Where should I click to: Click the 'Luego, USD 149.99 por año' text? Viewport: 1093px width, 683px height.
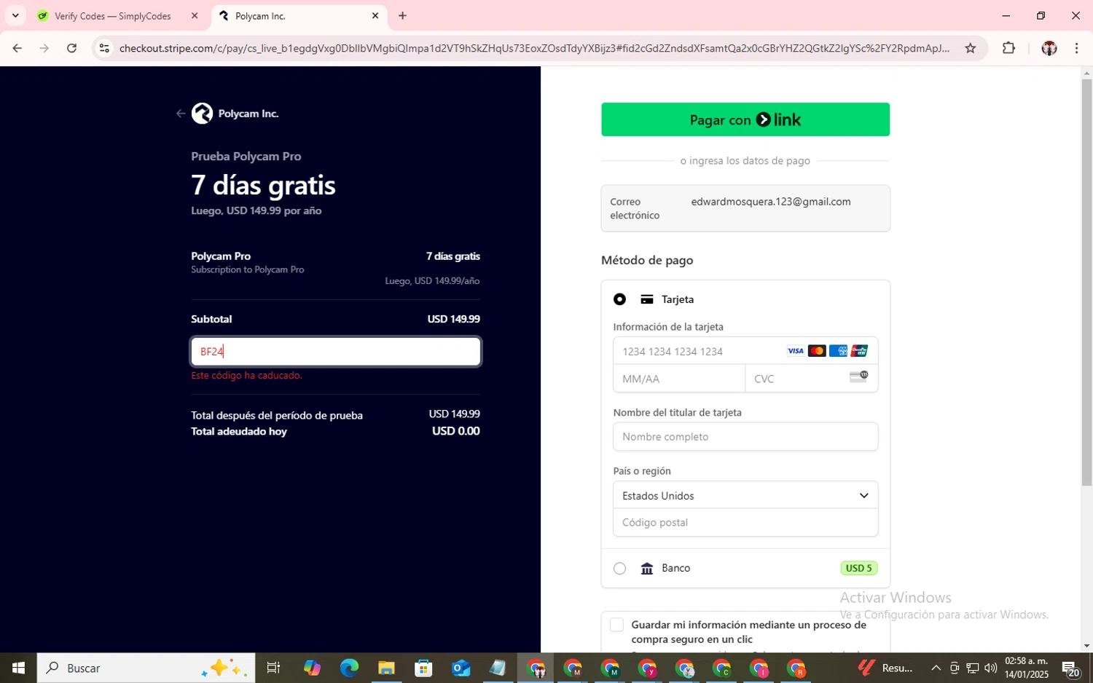point(256,210)
